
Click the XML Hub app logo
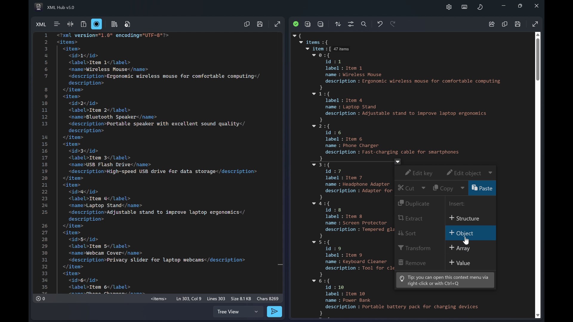point(38,7)
